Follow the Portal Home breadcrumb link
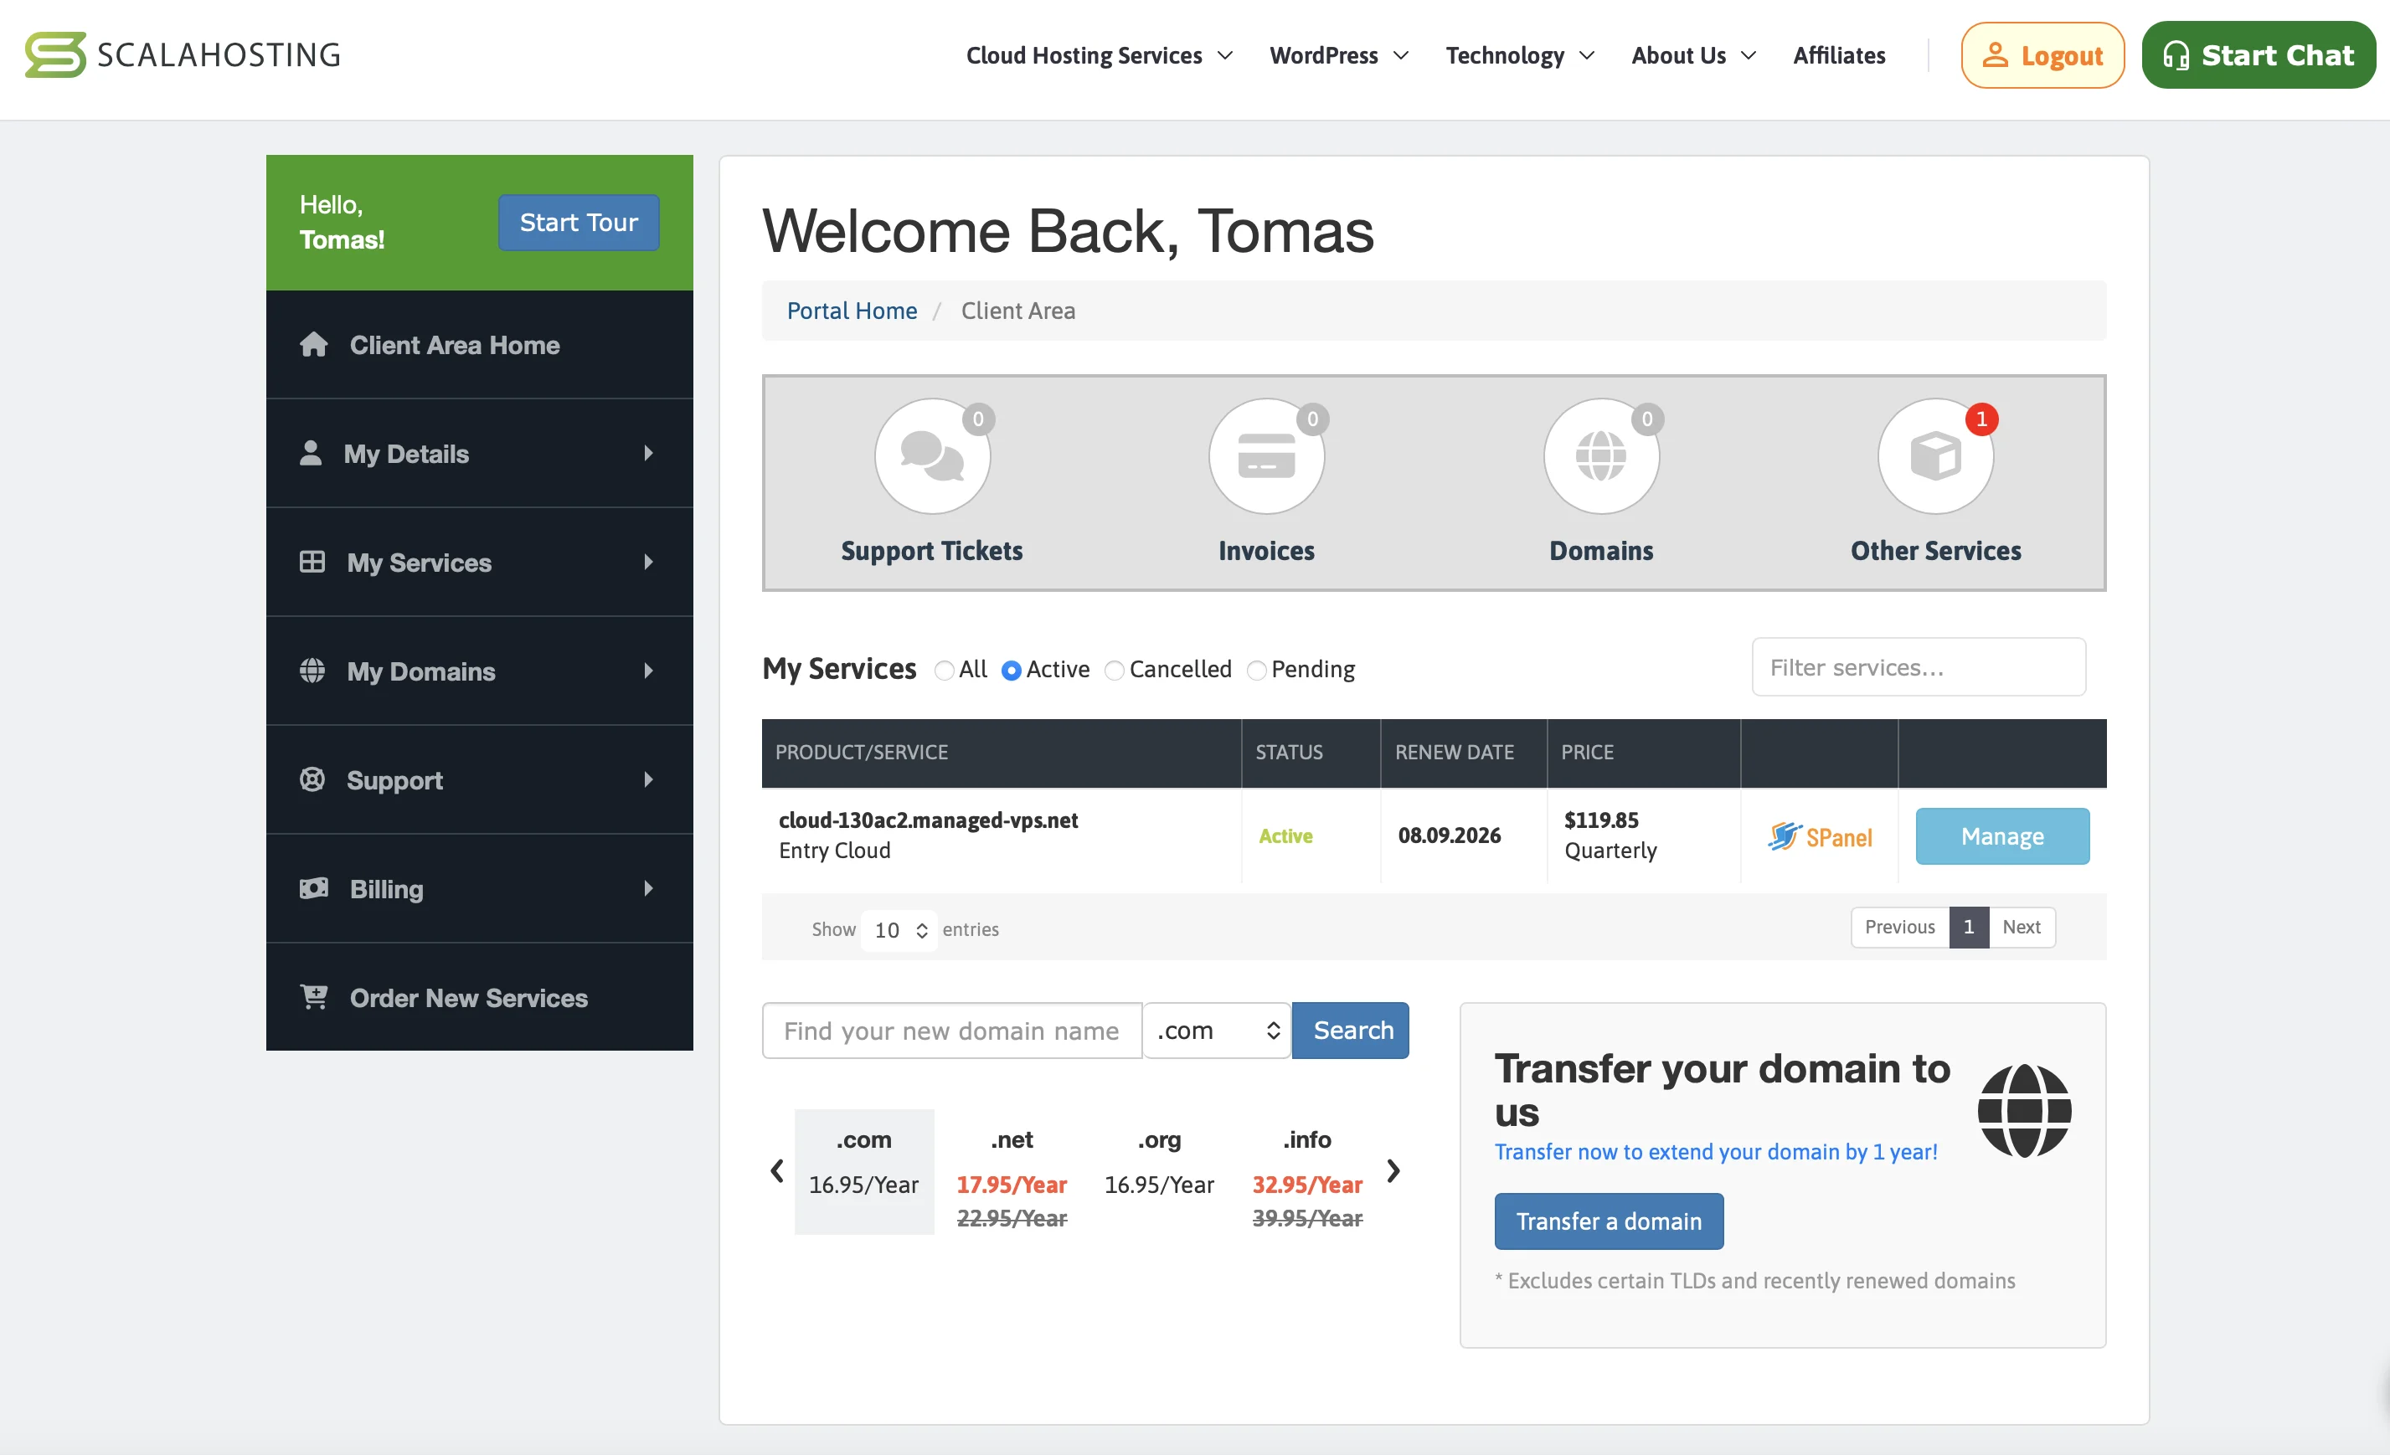 click(x=851, y=311)
